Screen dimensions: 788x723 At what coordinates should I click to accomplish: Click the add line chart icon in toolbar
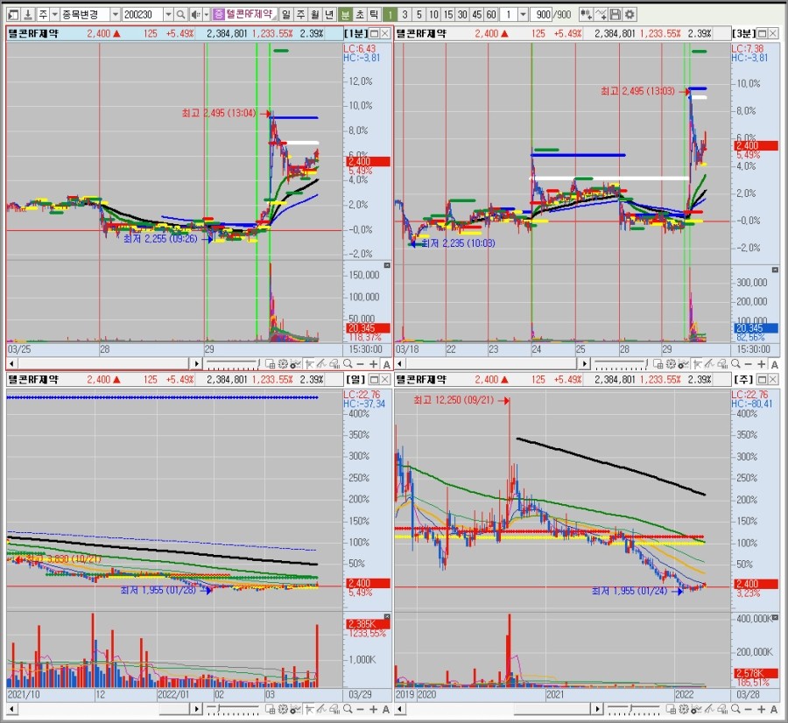pos(601,15)
